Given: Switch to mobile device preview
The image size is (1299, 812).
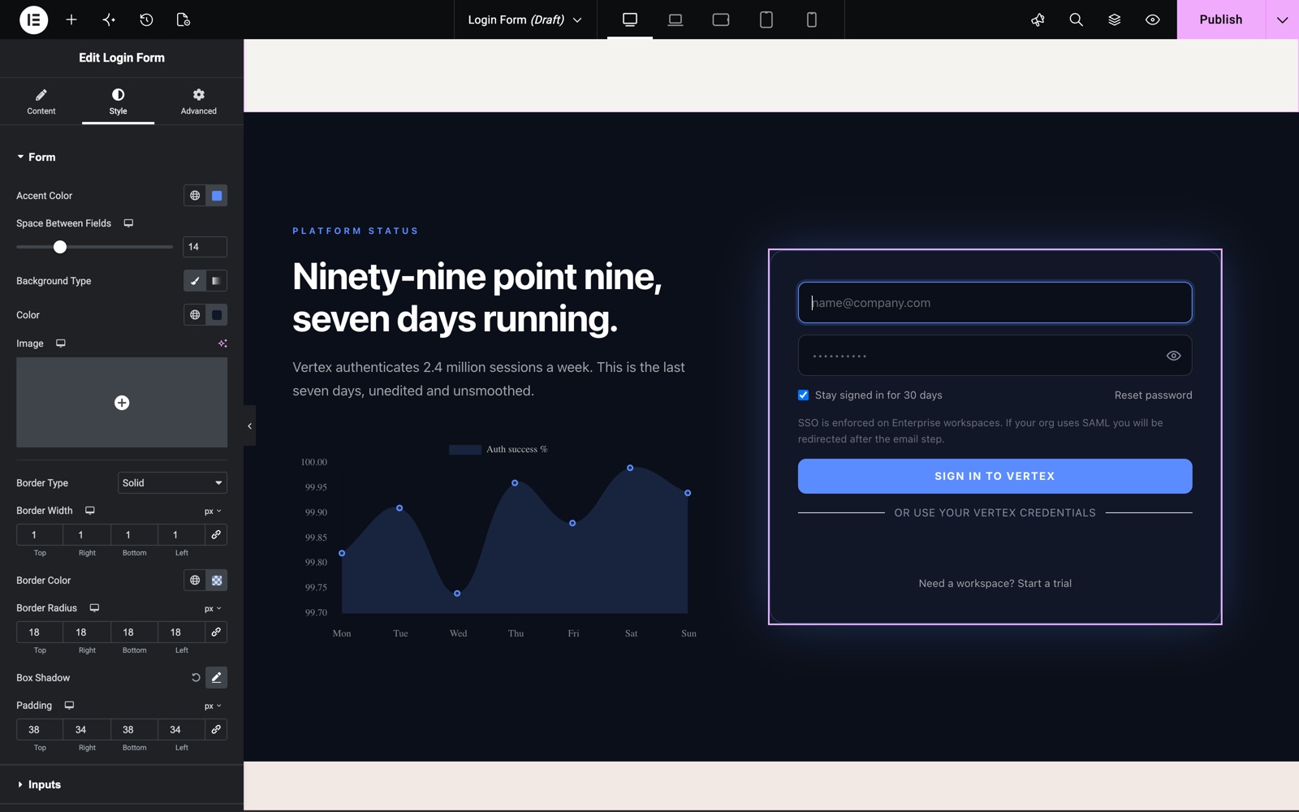Looking at the screenshot, I should tap(812, 19).
